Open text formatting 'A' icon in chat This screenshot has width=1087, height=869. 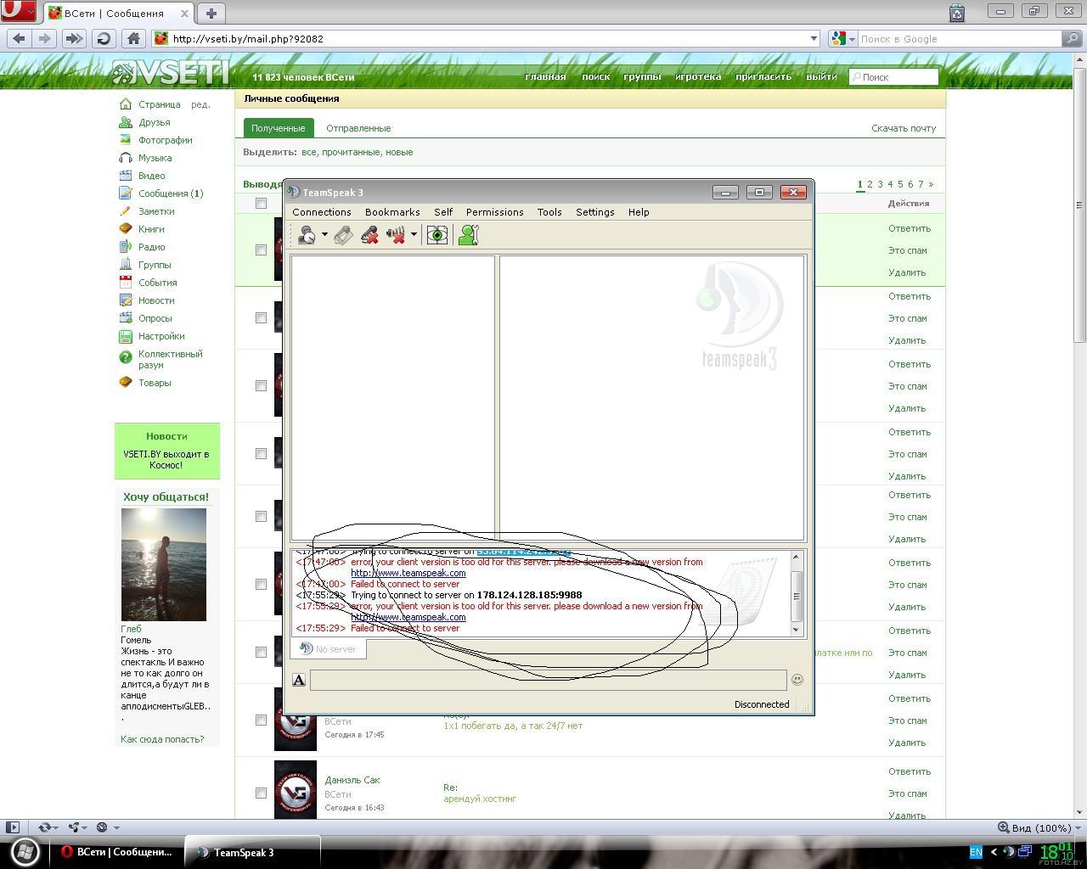[299, 680]
